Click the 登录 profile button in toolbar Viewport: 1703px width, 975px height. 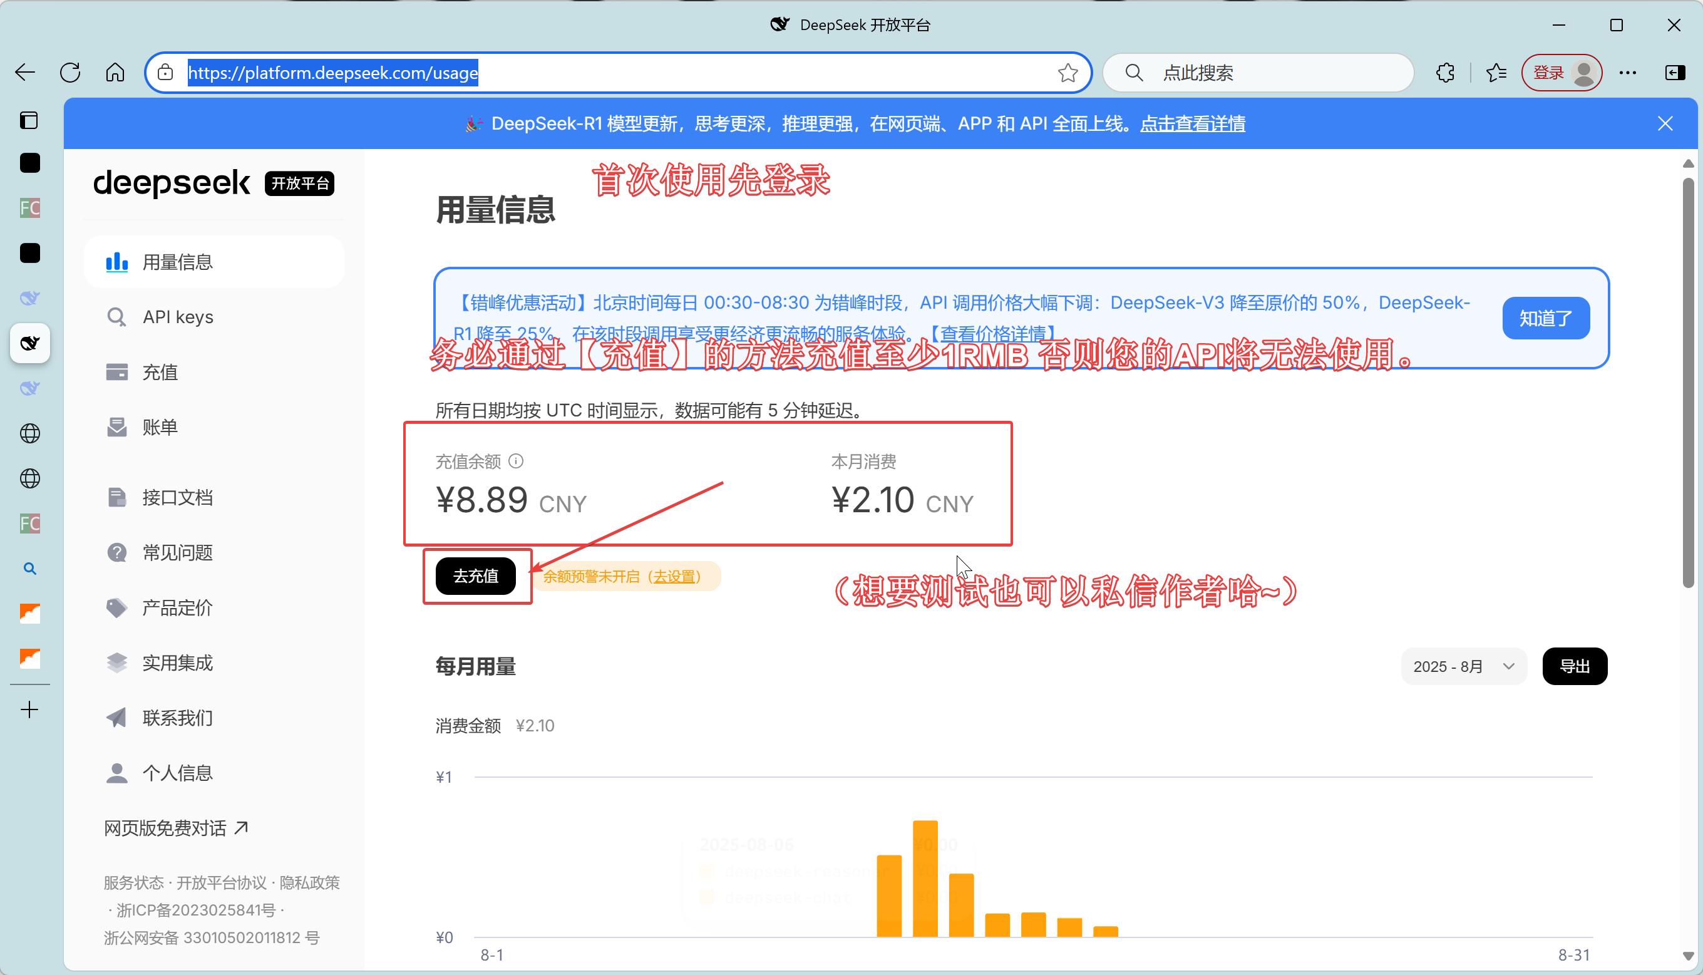pos(1562,72)
